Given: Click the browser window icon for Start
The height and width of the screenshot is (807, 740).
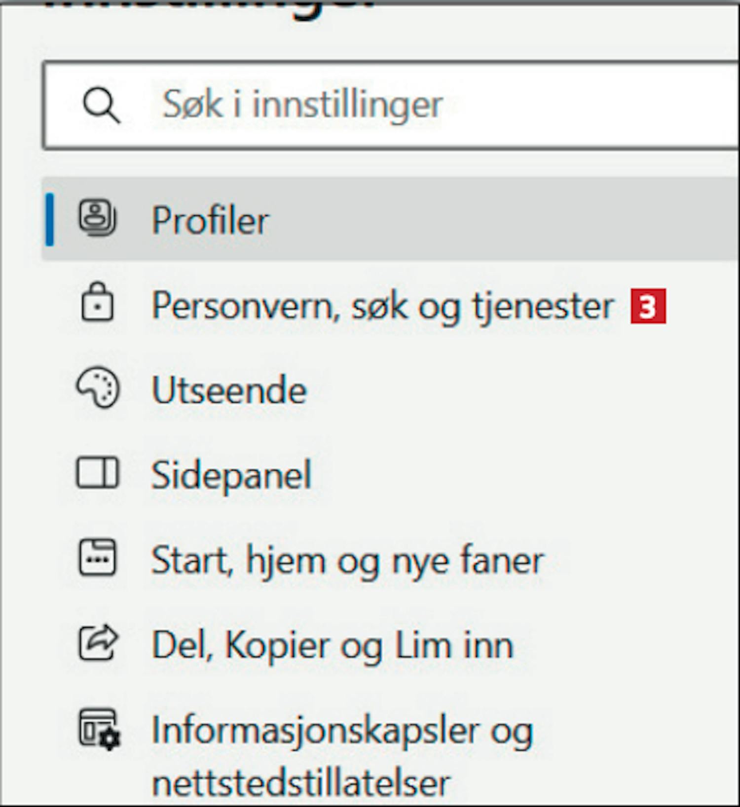Looking at the screenshot, I should tap(97, 558).
